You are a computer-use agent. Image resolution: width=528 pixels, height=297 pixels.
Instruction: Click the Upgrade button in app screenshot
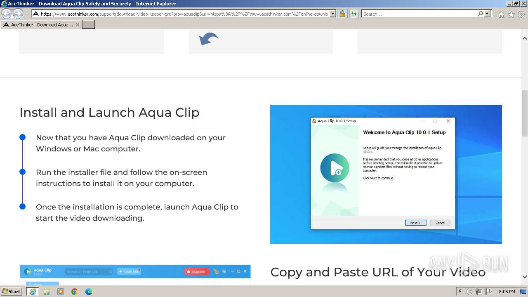[196, 271]
